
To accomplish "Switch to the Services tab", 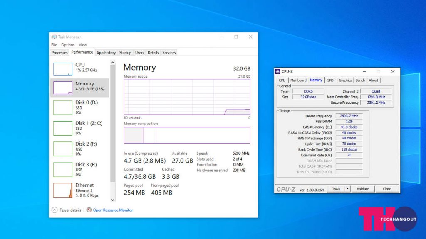I will tap(169, 53).
